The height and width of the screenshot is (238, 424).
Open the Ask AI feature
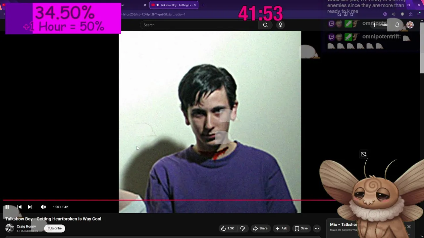(281, 228)
